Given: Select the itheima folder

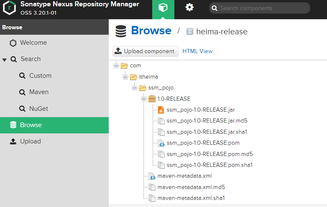Looking at the screenshot, I should (148, 77).
